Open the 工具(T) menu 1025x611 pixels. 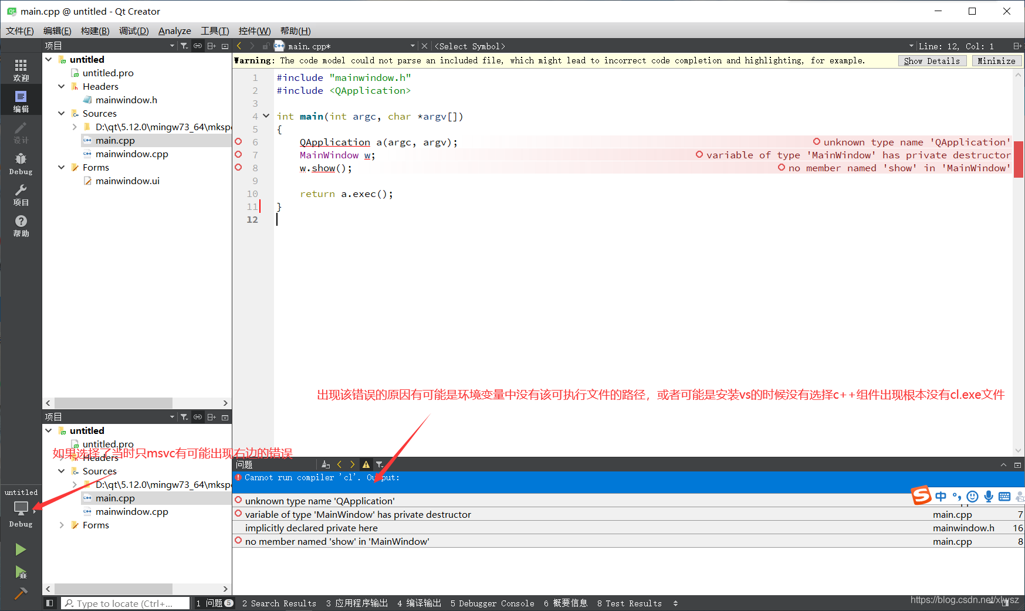(215, 30)
